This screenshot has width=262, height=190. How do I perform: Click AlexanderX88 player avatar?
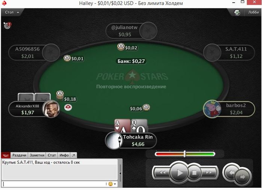click(x=51, y=109)
